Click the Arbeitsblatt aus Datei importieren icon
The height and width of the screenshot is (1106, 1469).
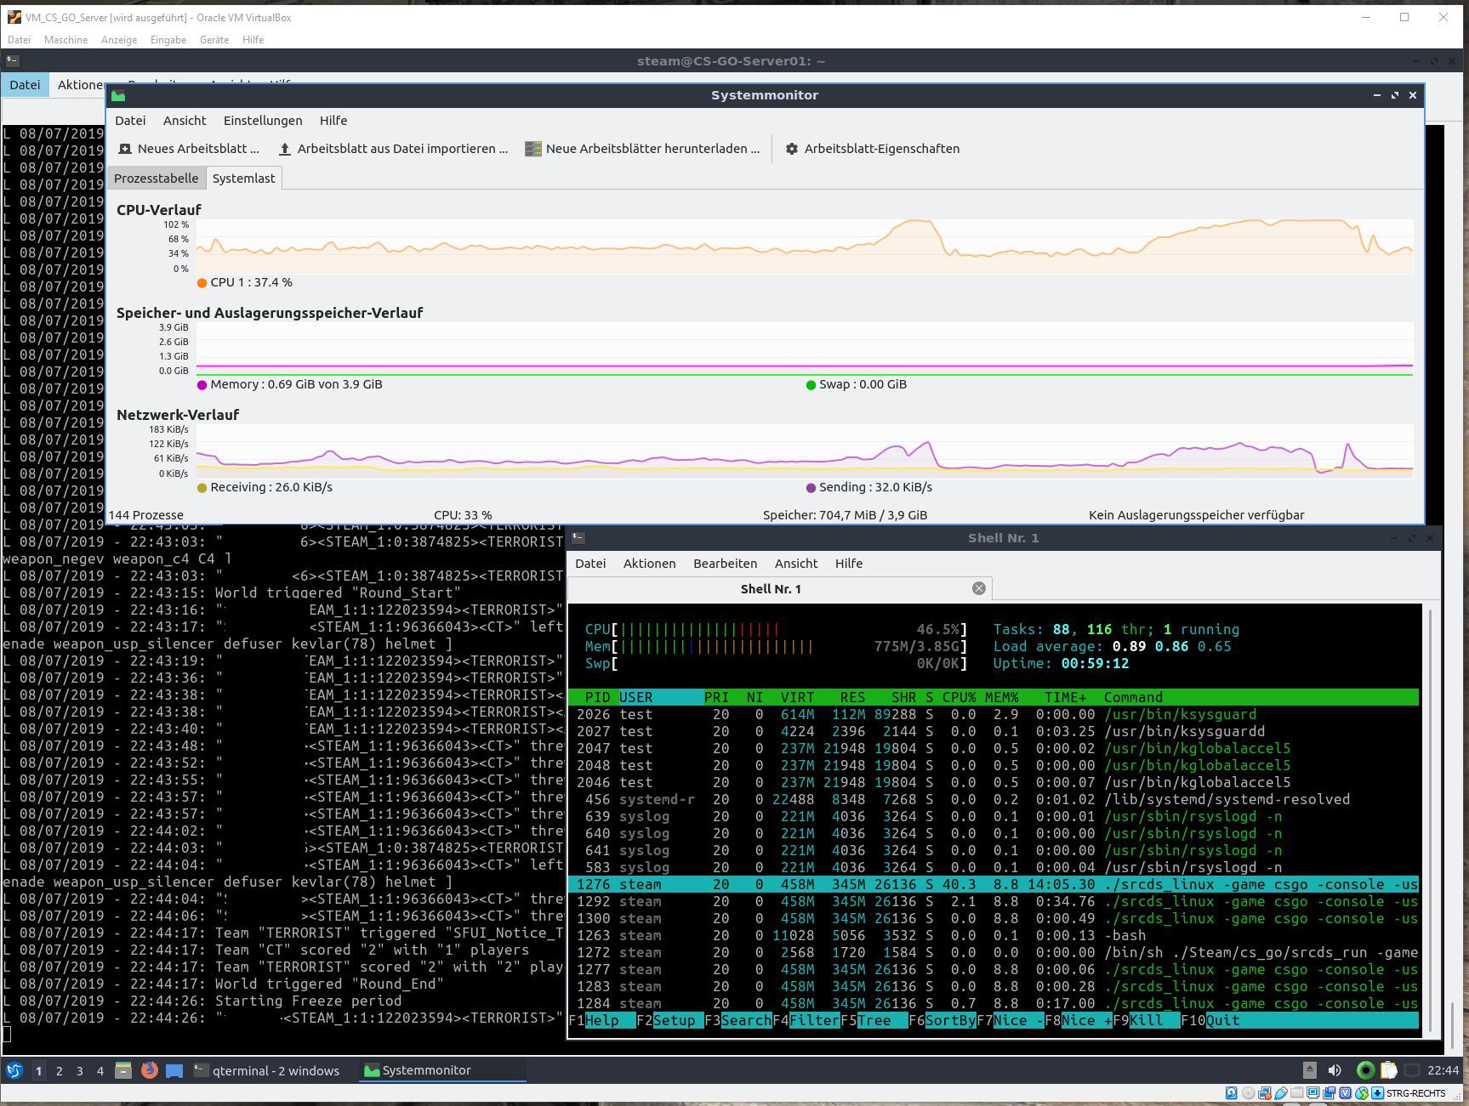coord(285,148)
